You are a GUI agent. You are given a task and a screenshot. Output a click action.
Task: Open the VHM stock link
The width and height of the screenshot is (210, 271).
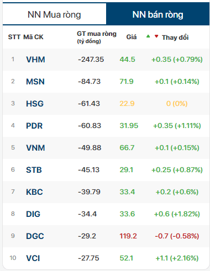click(x=35, y=60)
